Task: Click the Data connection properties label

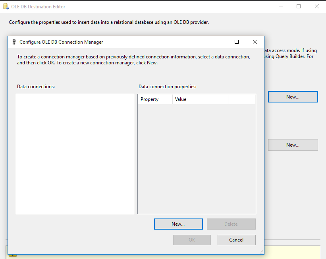Action: (167, 86)
